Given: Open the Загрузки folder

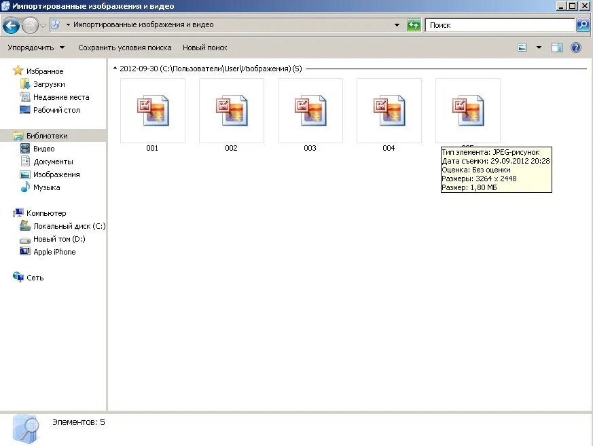Looking at the screenshot, I should click(49, 84).
